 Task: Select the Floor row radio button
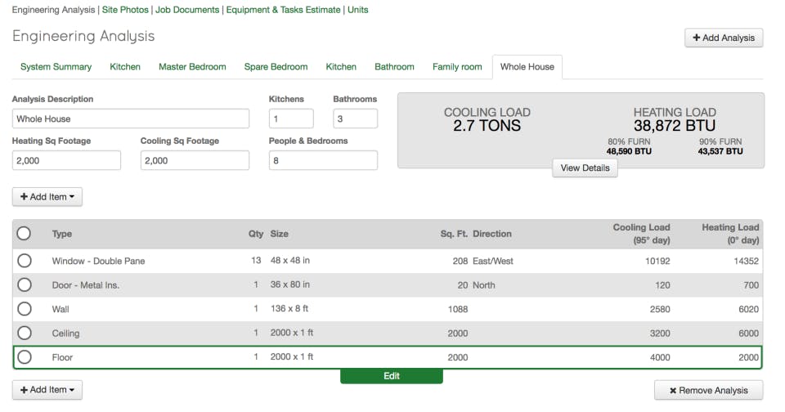pos(24,357)
